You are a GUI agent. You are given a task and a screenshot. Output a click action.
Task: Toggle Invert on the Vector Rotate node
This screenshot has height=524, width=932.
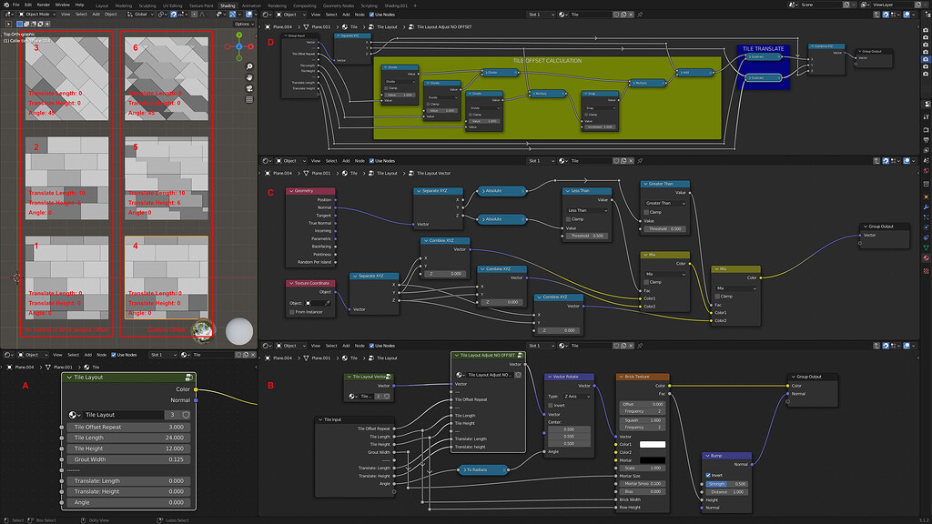(550, 405)
